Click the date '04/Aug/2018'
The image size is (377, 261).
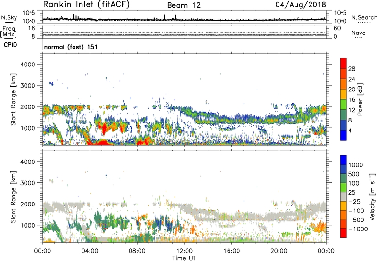click(x=301, y=5)
